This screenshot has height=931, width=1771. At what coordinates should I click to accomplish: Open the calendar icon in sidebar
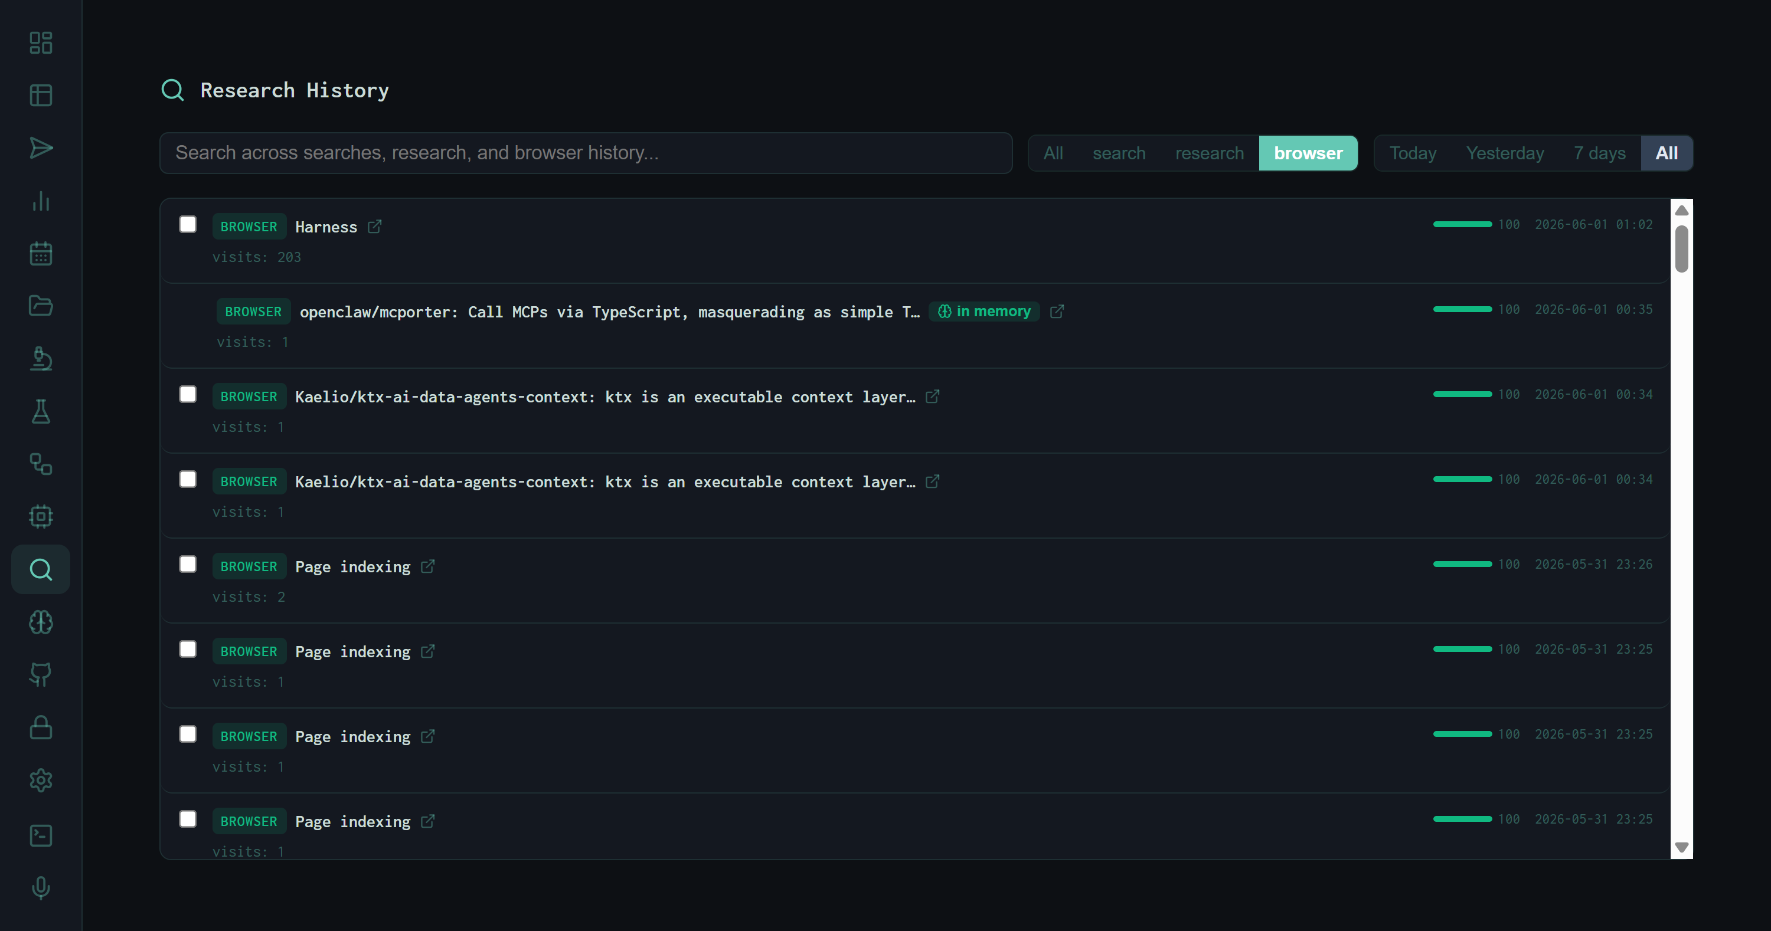41,254
